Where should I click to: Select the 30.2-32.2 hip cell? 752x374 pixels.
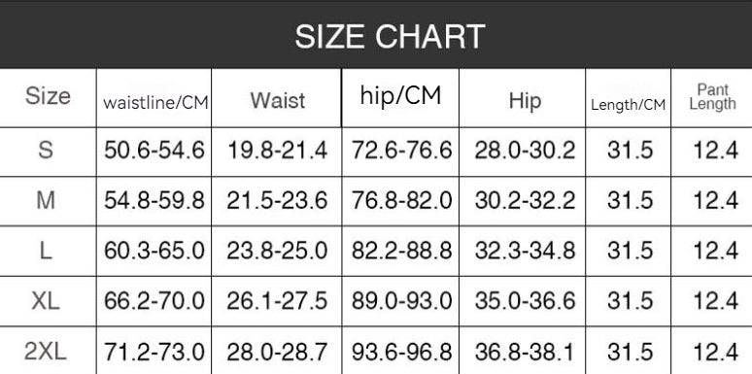click(x=525, y=200)
